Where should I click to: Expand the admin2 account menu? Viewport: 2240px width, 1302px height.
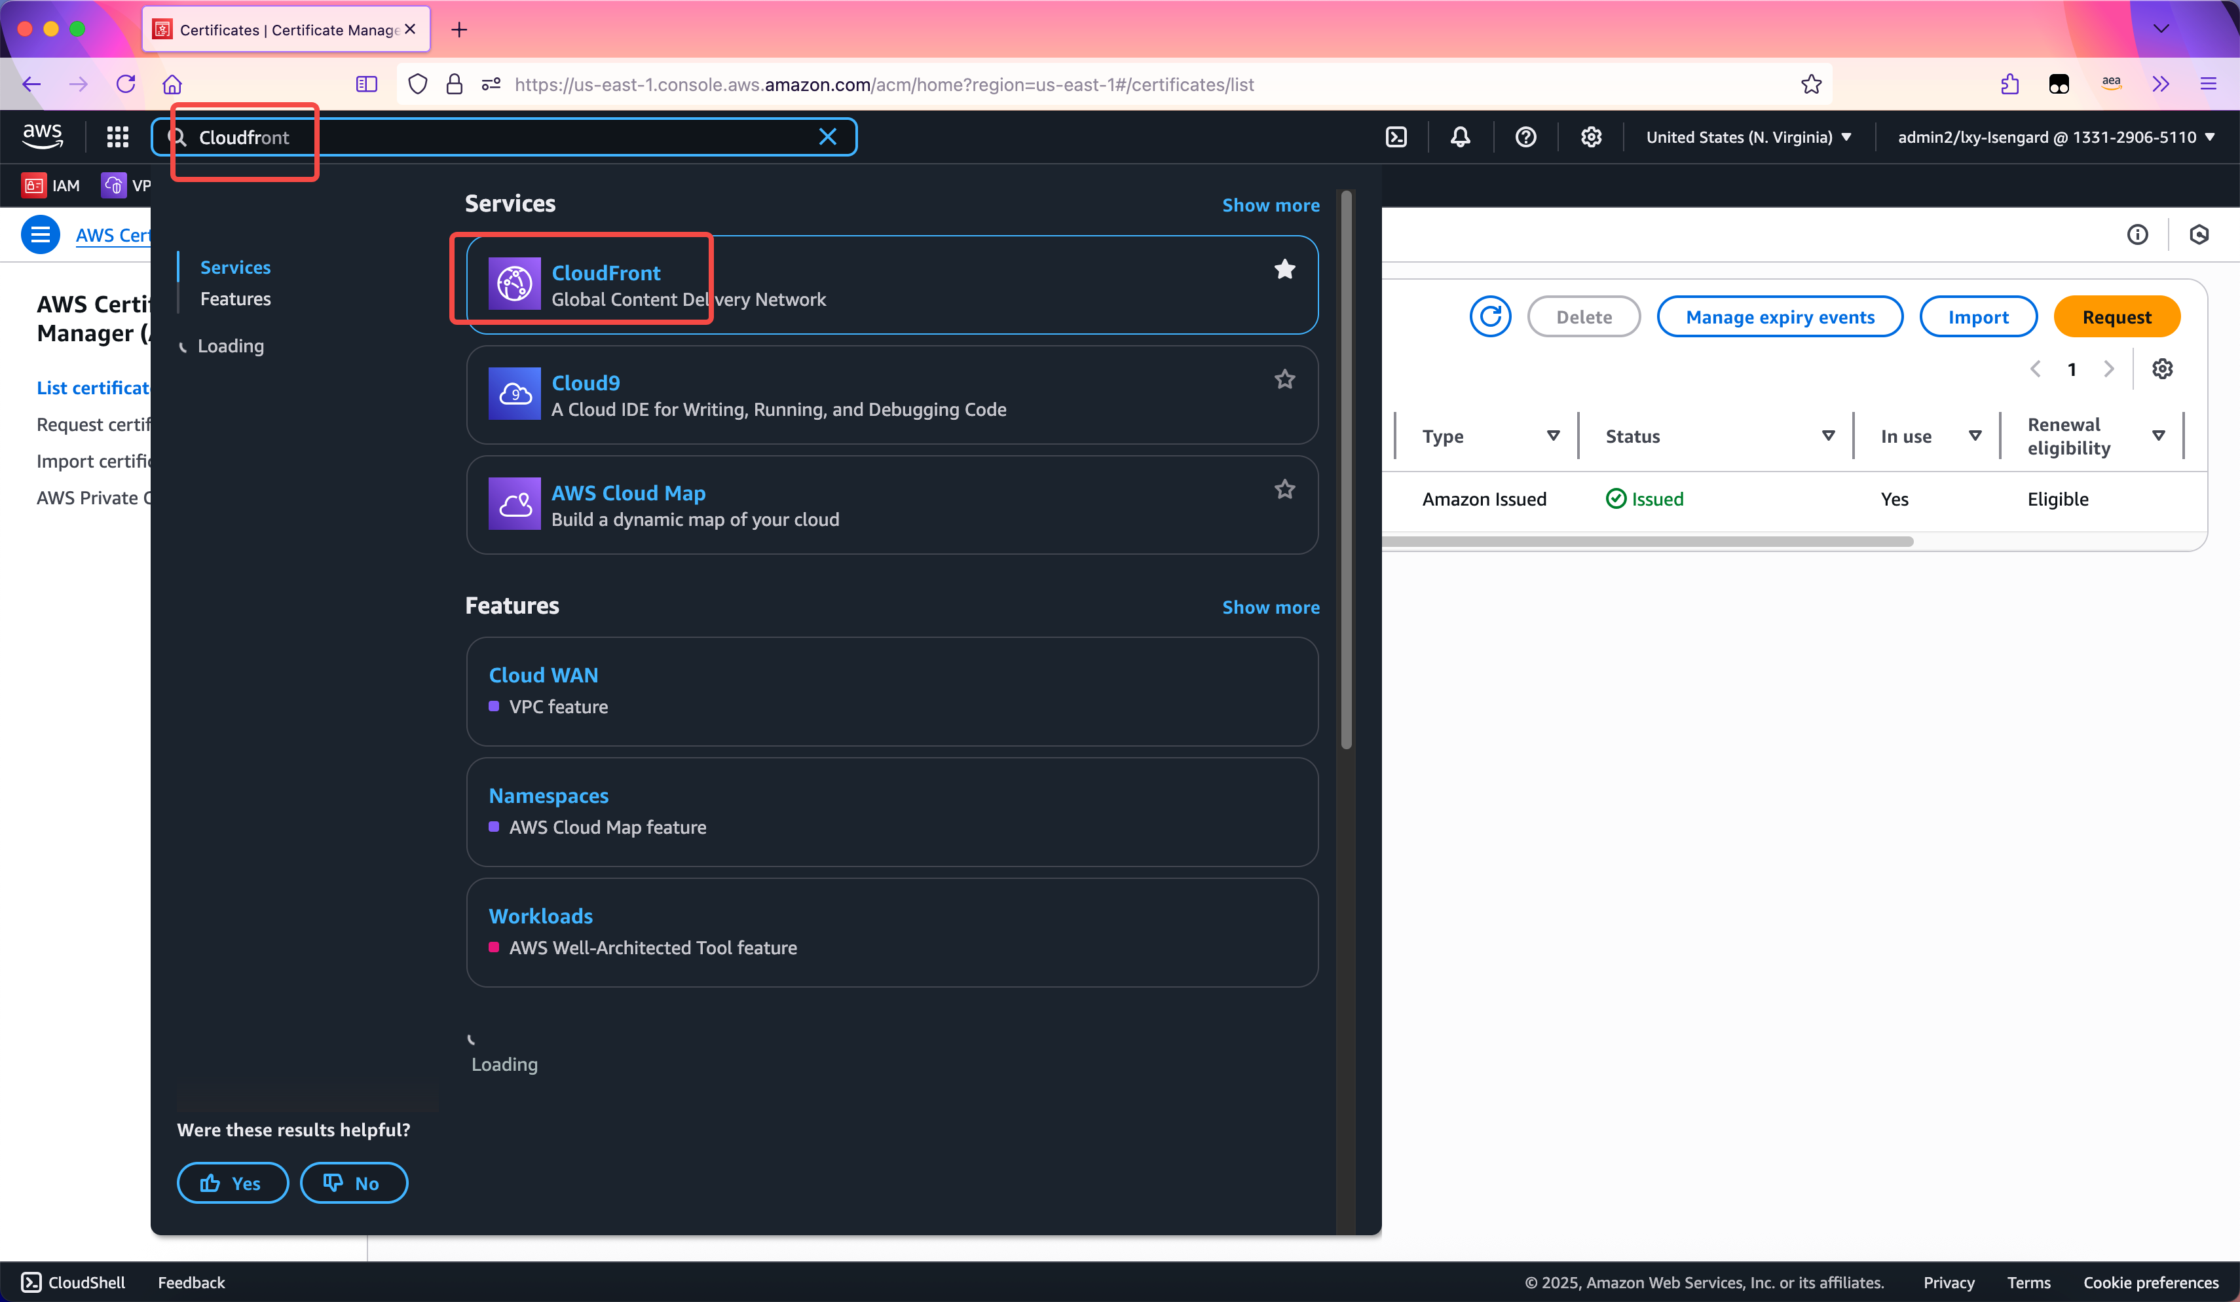tap(2055, 137)
